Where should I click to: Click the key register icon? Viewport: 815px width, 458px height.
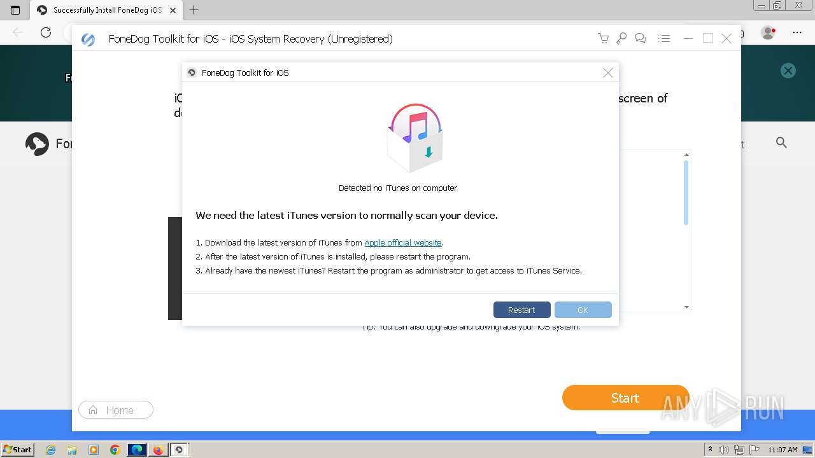coord(622,39)
